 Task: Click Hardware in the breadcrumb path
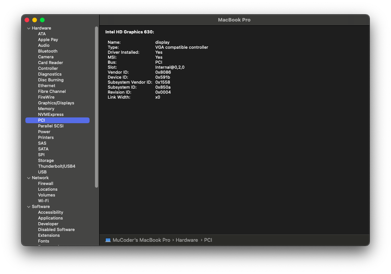186,240
